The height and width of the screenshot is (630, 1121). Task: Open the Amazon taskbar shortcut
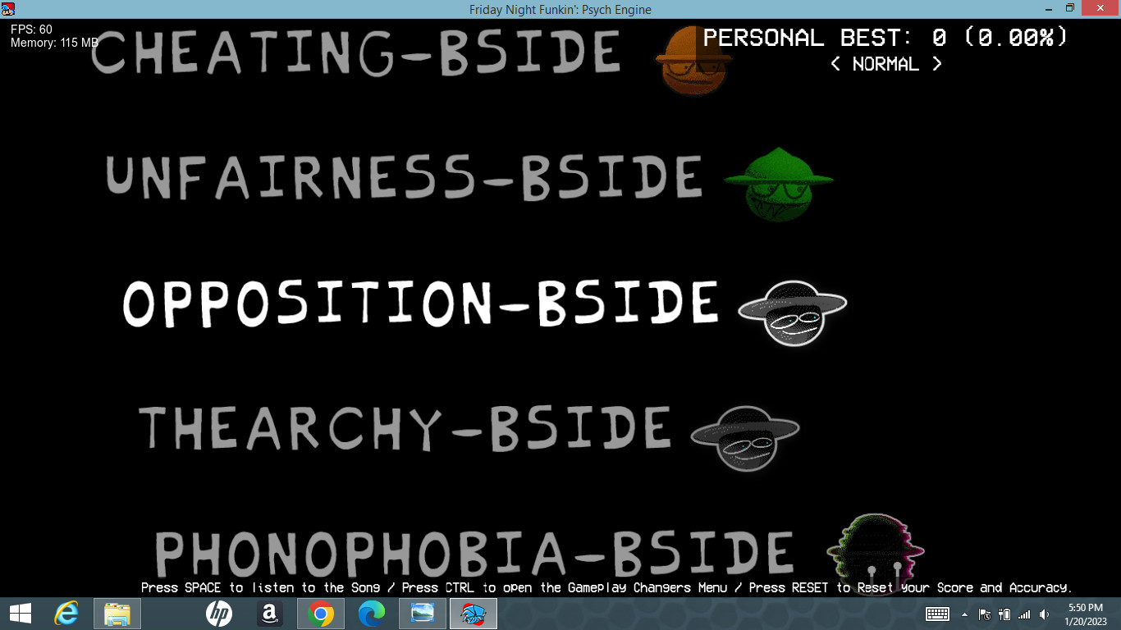pos(270,614)
